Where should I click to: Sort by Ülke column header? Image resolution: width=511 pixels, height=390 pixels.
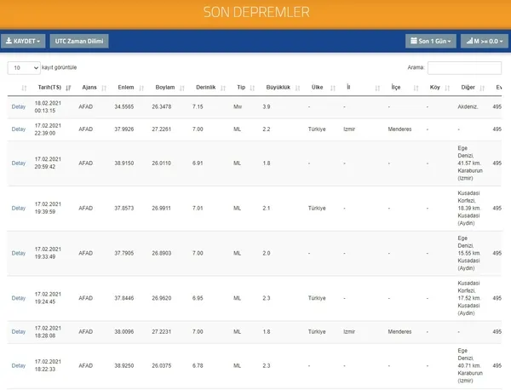pos(318,87)
